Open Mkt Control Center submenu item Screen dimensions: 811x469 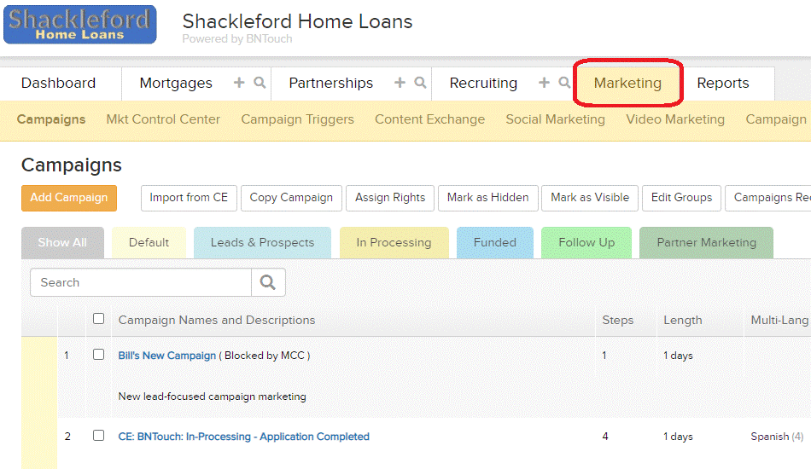[163, 119]
